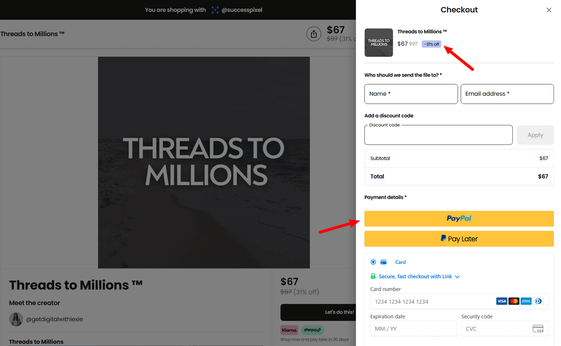The image size is (561, 346).
Task: Click the Email address input field
Action: click(507, 94)
